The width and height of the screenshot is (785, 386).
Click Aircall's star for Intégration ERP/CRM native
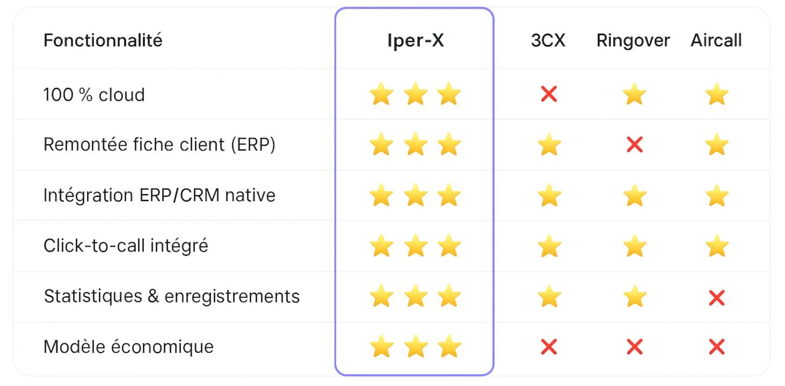pyautogui.click(x=717, y=195)
